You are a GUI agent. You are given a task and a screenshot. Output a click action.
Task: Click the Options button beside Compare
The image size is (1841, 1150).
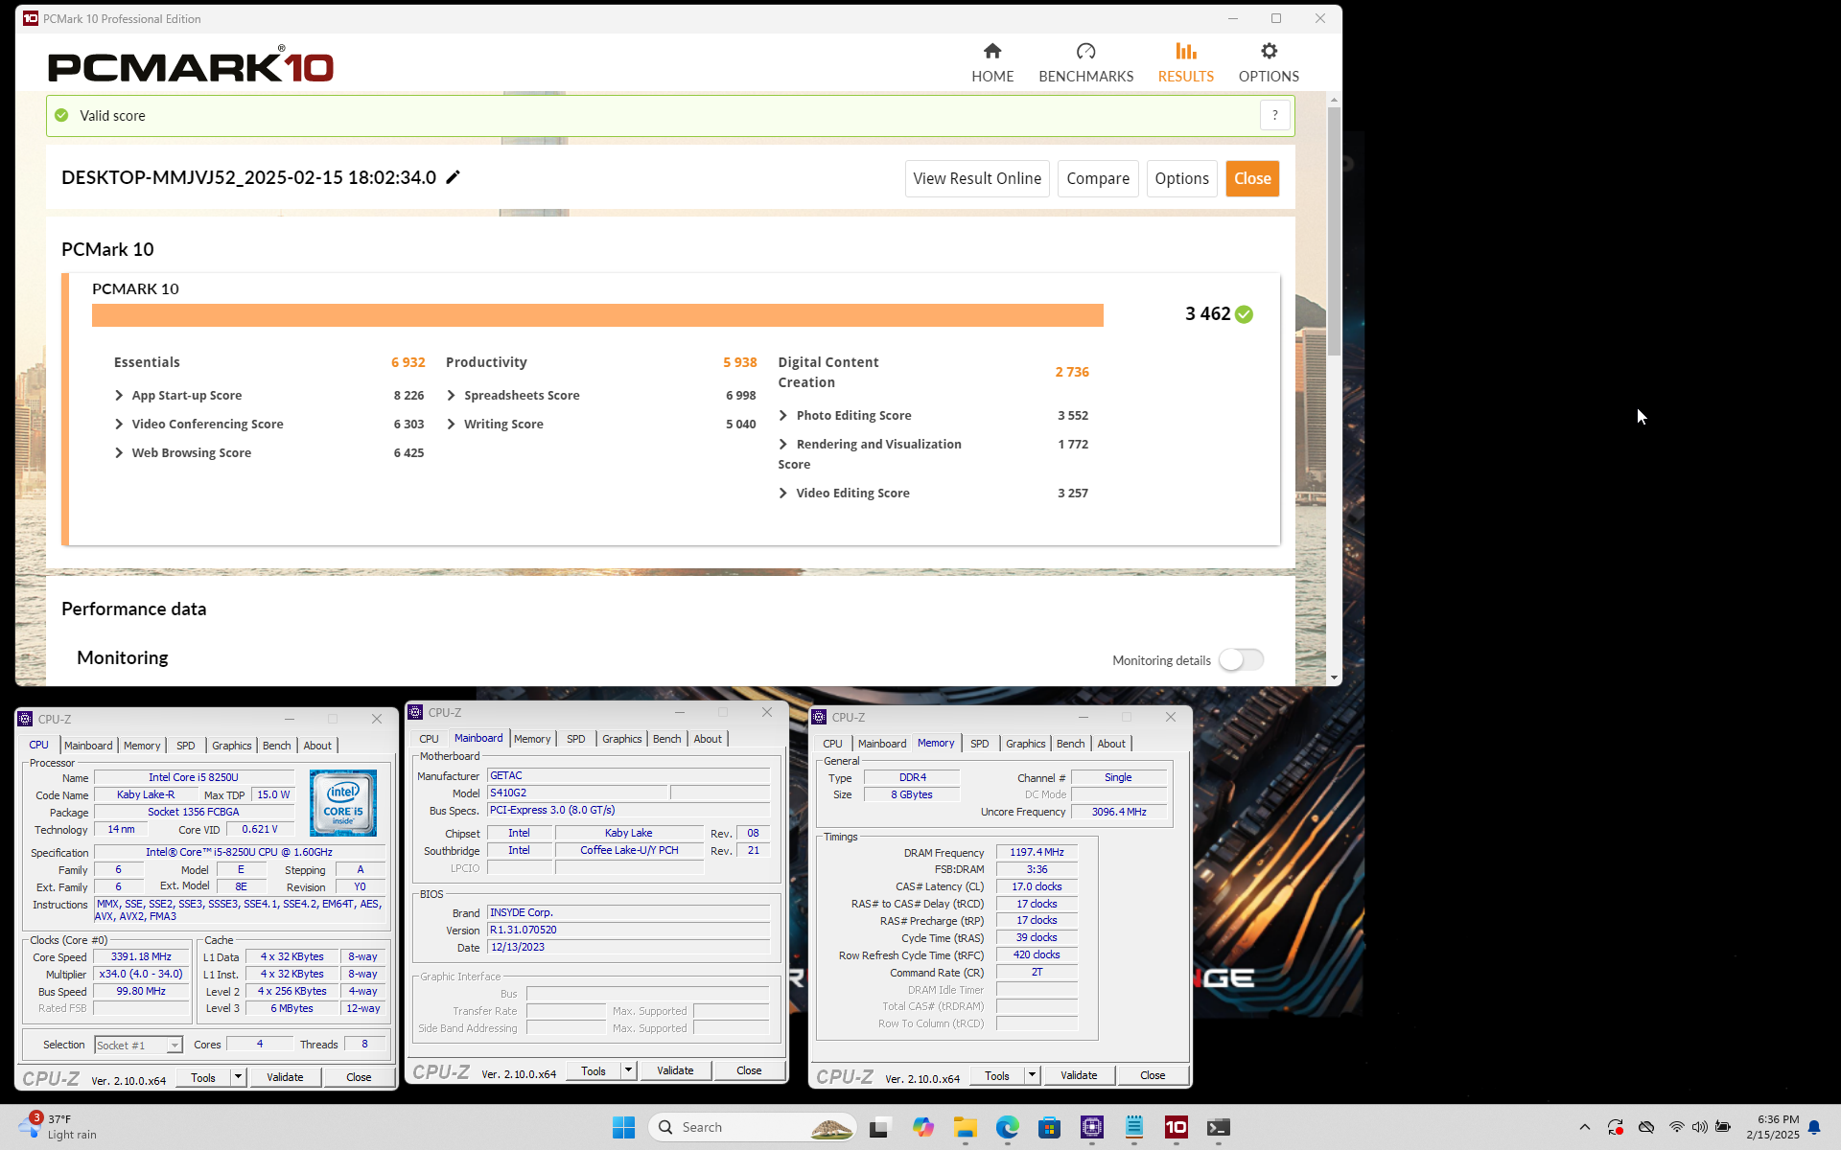(x=1181, y=178)
